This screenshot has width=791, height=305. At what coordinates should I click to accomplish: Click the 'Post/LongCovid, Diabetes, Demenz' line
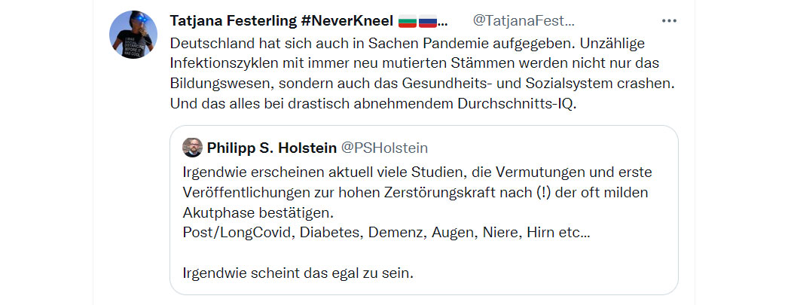tap(386, 233)
